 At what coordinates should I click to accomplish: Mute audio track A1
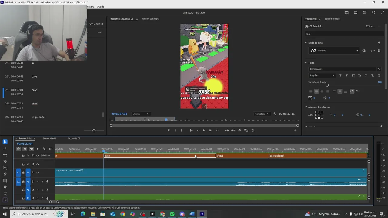pos(38,182)
